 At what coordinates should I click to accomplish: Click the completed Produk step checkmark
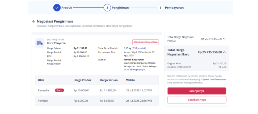pyautogui.click(x=57, y=8)
